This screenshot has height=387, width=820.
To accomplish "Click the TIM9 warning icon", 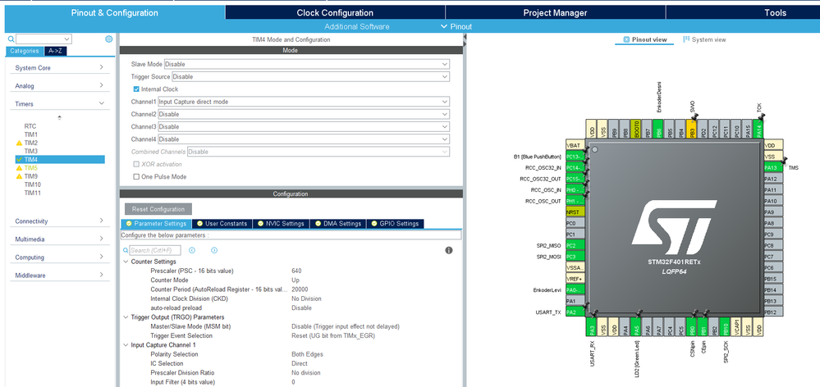I will pos(20,176).
